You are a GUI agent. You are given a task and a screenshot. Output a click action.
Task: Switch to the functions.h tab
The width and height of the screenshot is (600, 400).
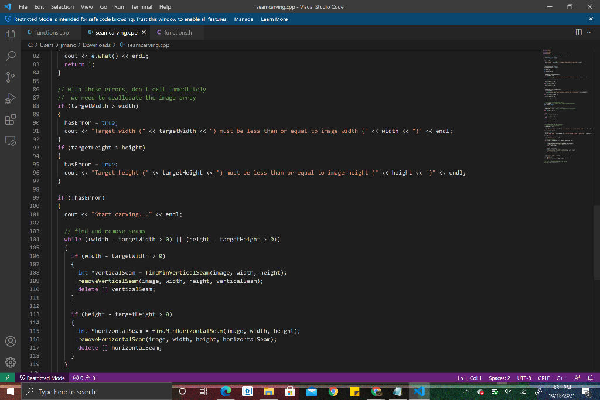178,32
